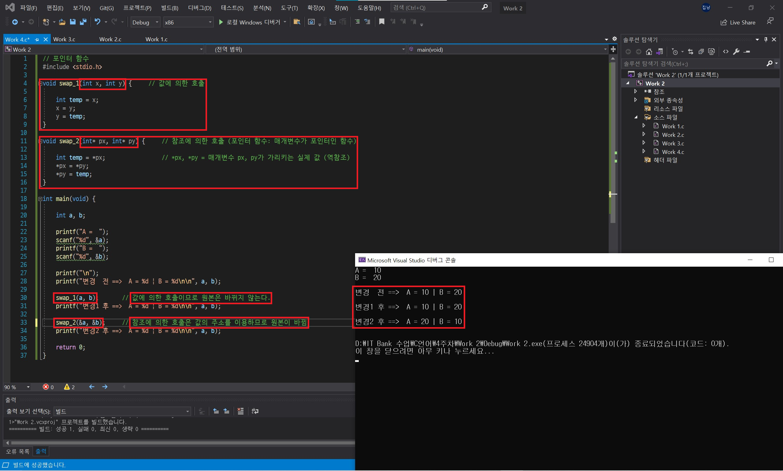783x471 pixels.
Task: Click the bookmark icon in toolbar
Action: click(382, 22)
